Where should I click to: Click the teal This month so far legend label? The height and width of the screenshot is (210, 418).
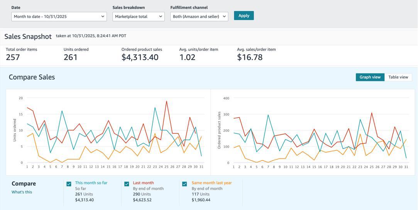91,183
